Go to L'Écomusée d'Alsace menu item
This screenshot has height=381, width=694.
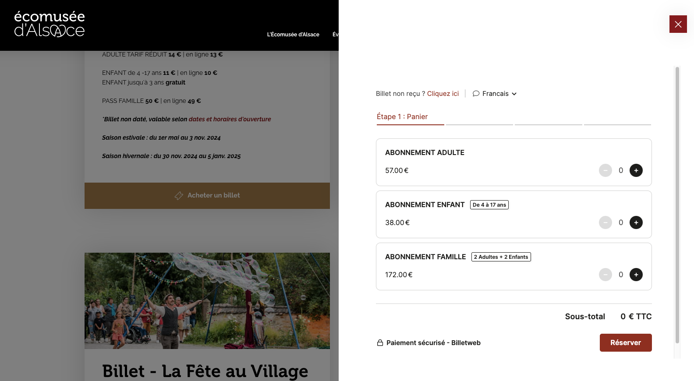coord(293,35)
